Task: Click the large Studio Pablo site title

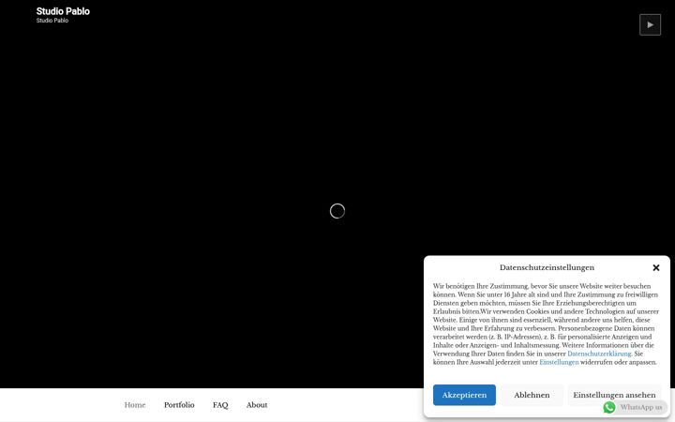Action: pos(63,11)
